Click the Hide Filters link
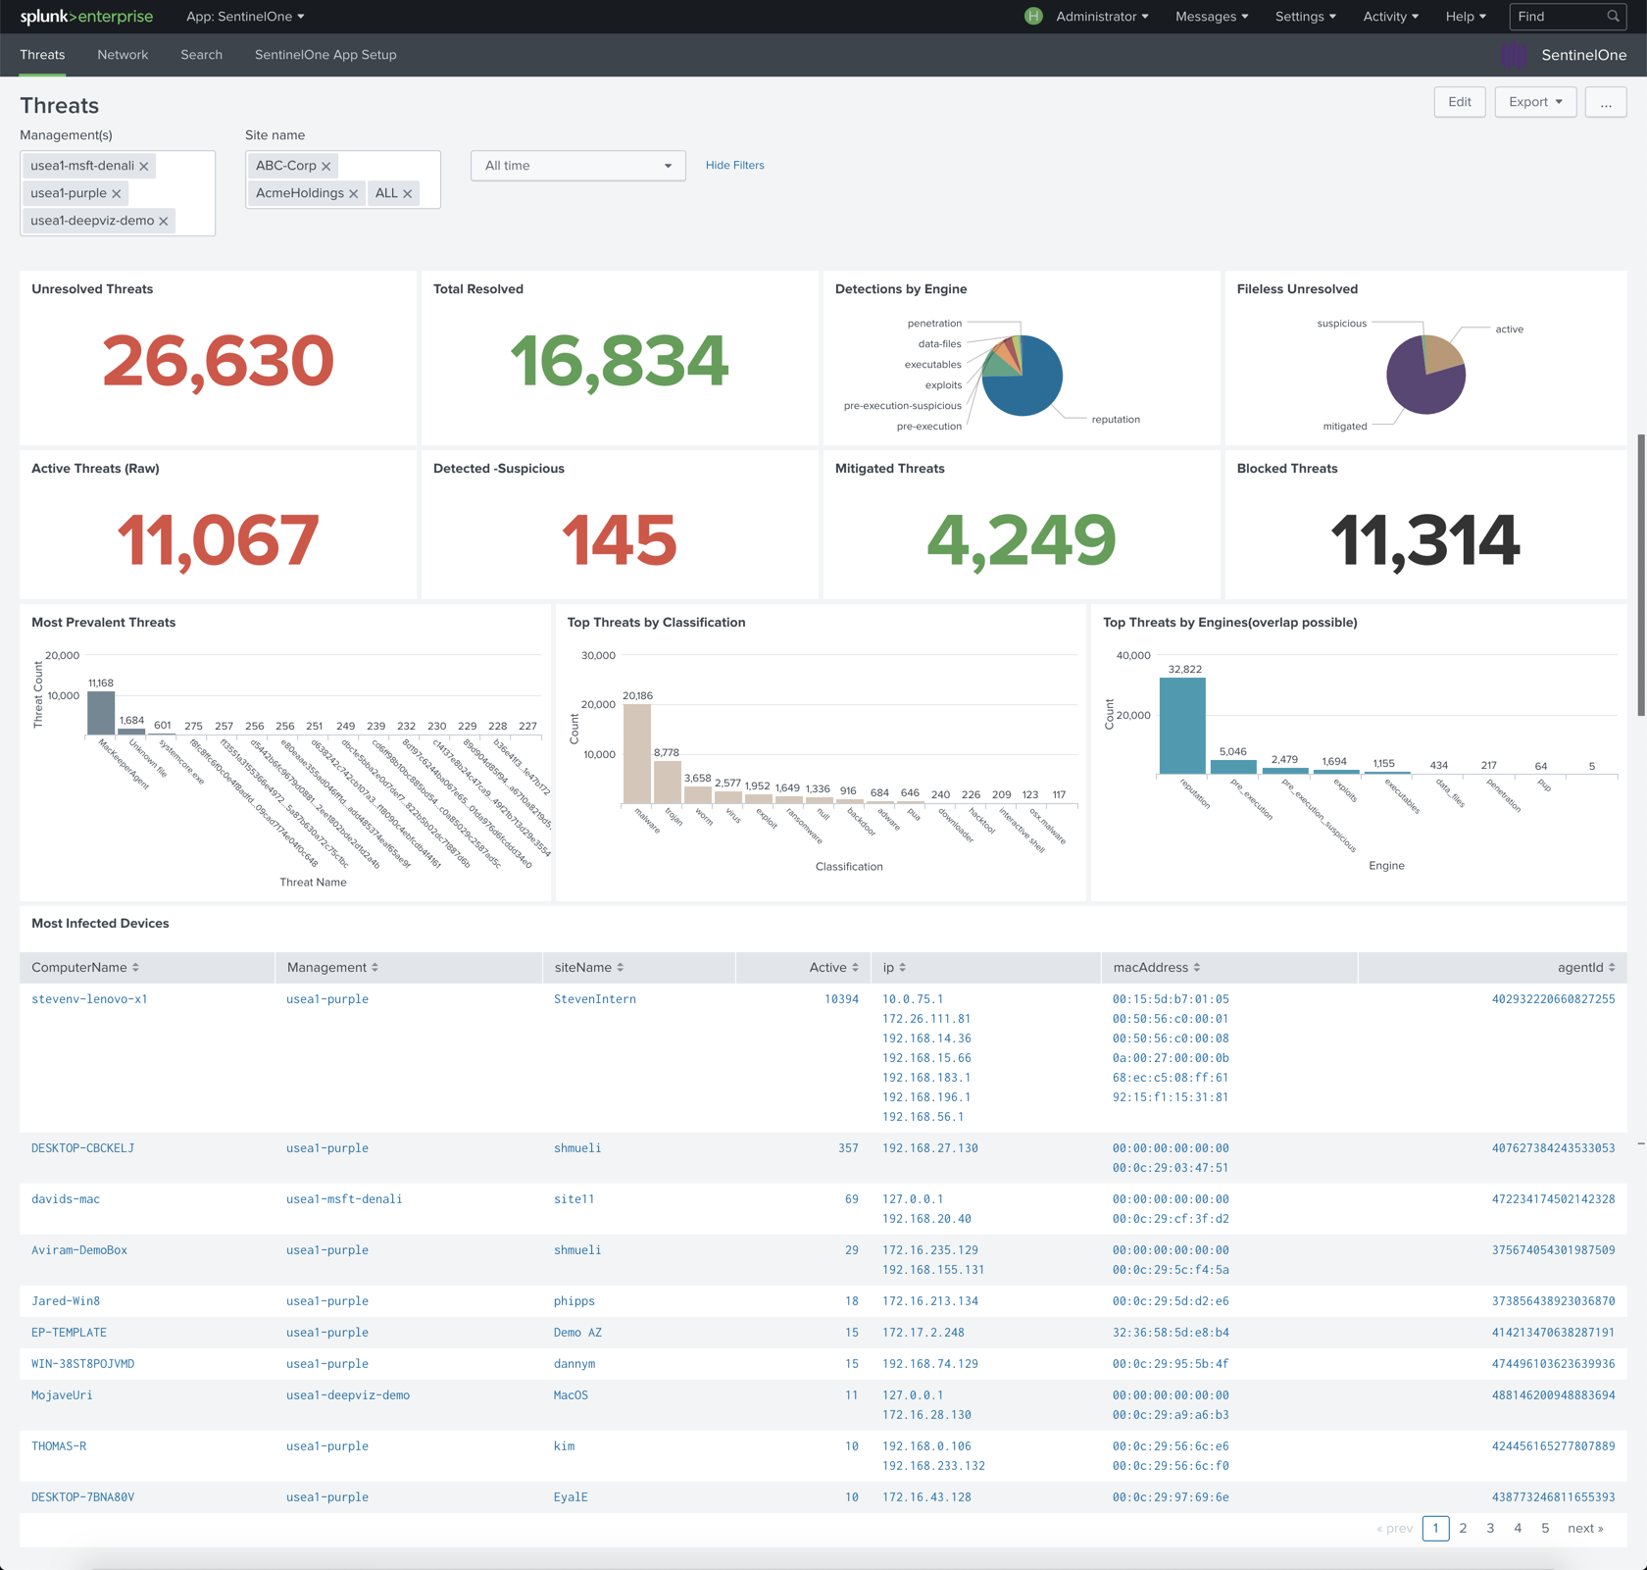This screenshot has width=1647, height=1570. tap(734, 165)
